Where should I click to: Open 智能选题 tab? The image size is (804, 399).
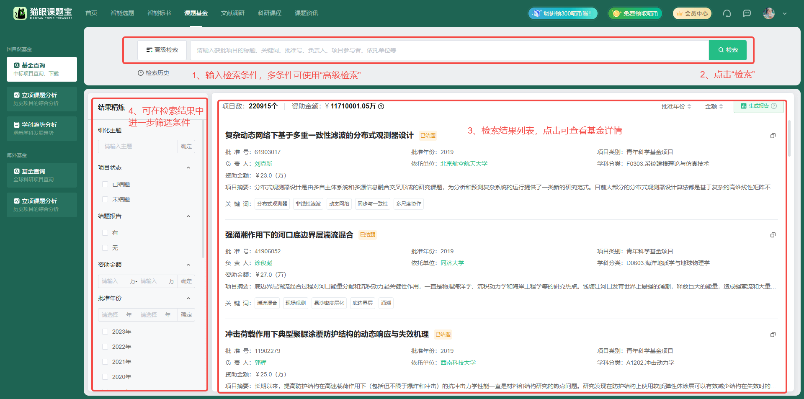122,13
